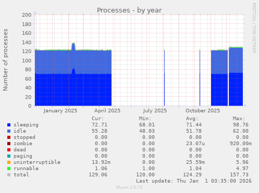Click total average value 124.29
This screenshot has height=193, width=259.
point(192,175)
